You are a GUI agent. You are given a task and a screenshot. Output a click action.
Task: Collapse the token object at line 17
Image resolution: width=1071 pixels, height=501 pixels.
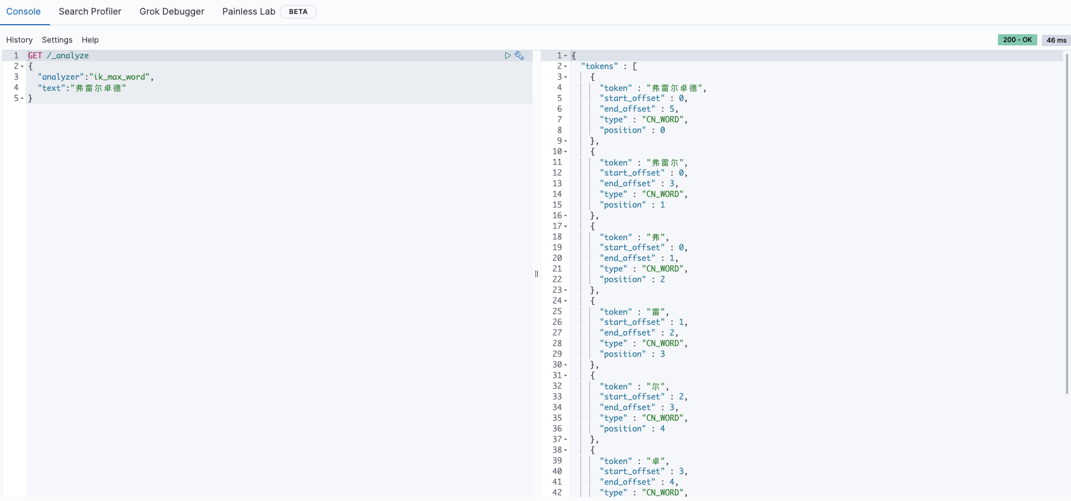click(x=566, y=226)
